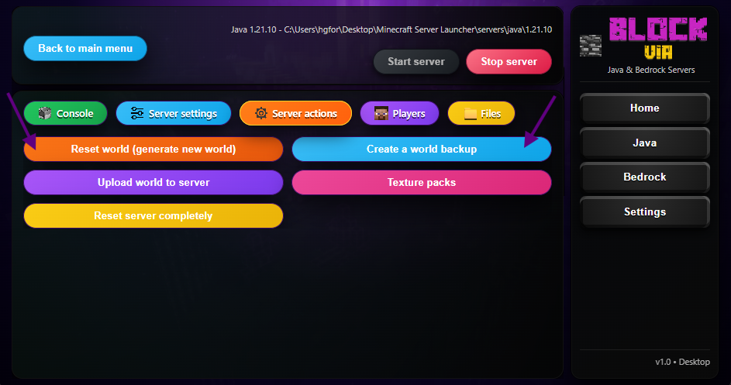This screenshot has height=385, width=731.
Task: Click the Steve head icon on Players
Action: 381,113
